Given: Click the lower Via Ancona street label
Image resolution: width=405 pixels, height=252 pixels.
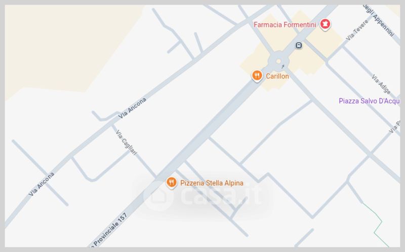Looking at the screenshot, I should (x=42, y=184).
